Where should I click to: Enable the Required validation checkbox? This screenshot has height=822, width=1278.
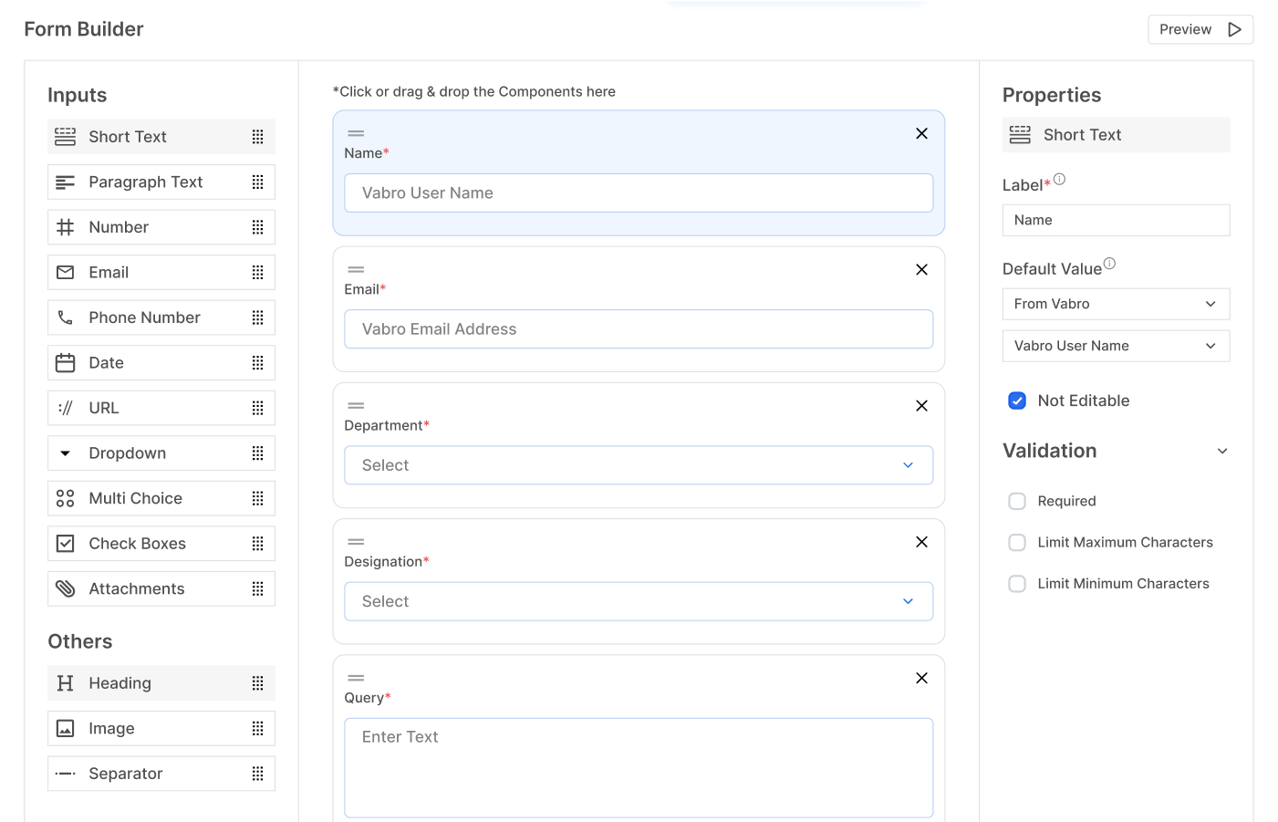click(x=1017, y=501)
